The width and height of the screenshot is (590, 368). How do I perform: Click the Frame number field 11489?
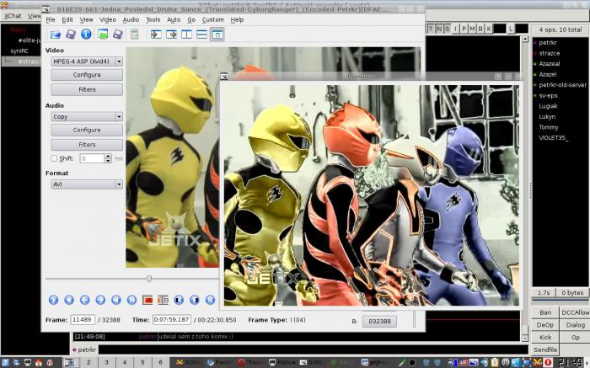pos(83,320)
